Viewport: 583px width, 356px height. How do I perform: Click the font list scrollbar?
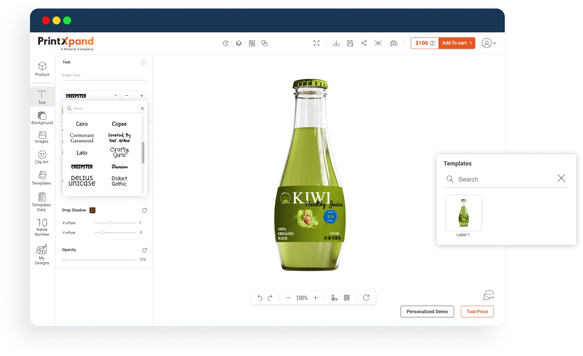click(143, 152)
